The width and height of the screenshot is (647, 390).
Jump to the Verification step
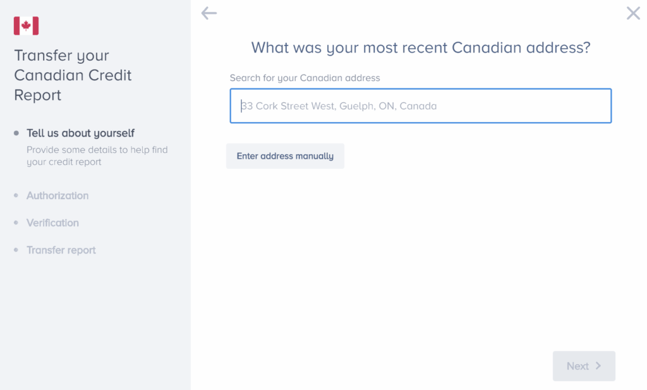coord(52,223)
